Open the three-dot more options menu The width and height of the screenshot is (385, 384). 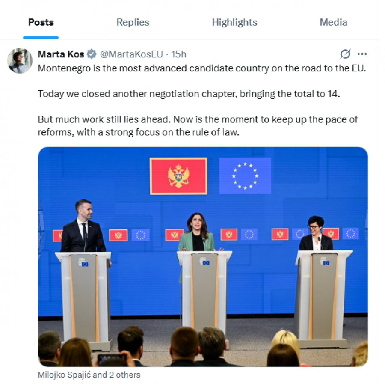coord(362,54)
